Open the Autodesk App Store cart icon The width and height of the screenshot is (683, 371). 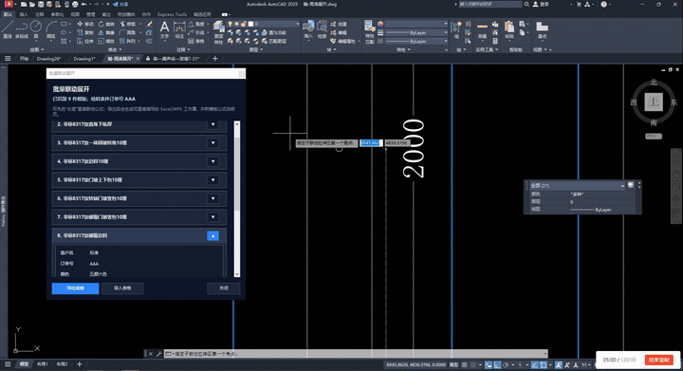pyautogui.click(x=579, y=5)
